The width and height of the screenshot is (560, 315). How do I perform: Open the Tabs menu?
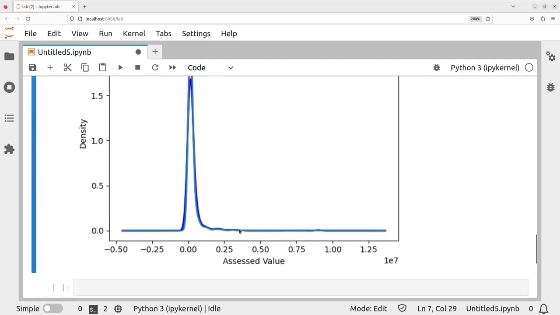coord(164,34)
